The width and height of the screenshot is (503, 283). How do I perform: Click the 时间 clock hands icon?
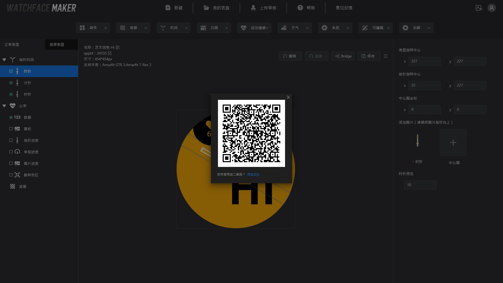(163, 28)
